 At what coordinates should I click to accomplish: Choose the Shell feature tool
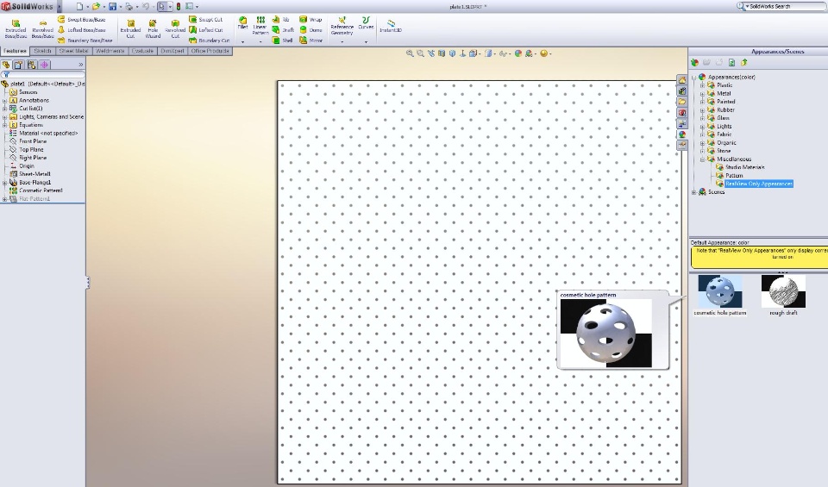tap(282, 41)
